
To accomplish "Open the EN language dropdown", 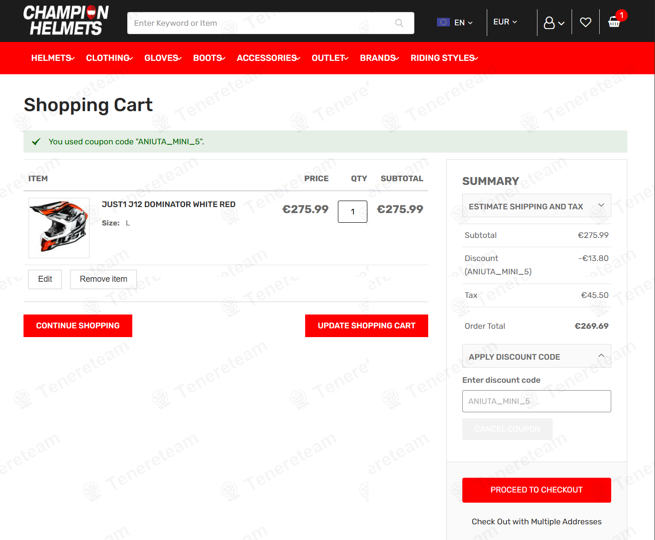I will click(463, 23).
